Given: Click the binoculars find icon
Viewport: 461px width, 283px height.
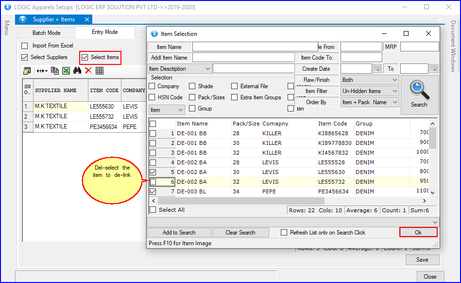Looking at the screenshot, I should (77, 71).
